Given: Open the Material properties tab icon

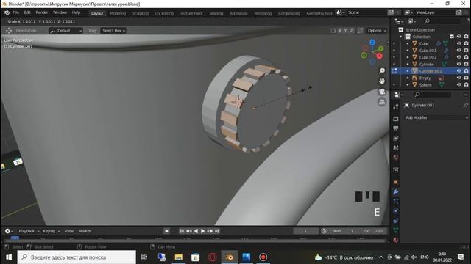Looking at the screenshot, I should 396,240.
